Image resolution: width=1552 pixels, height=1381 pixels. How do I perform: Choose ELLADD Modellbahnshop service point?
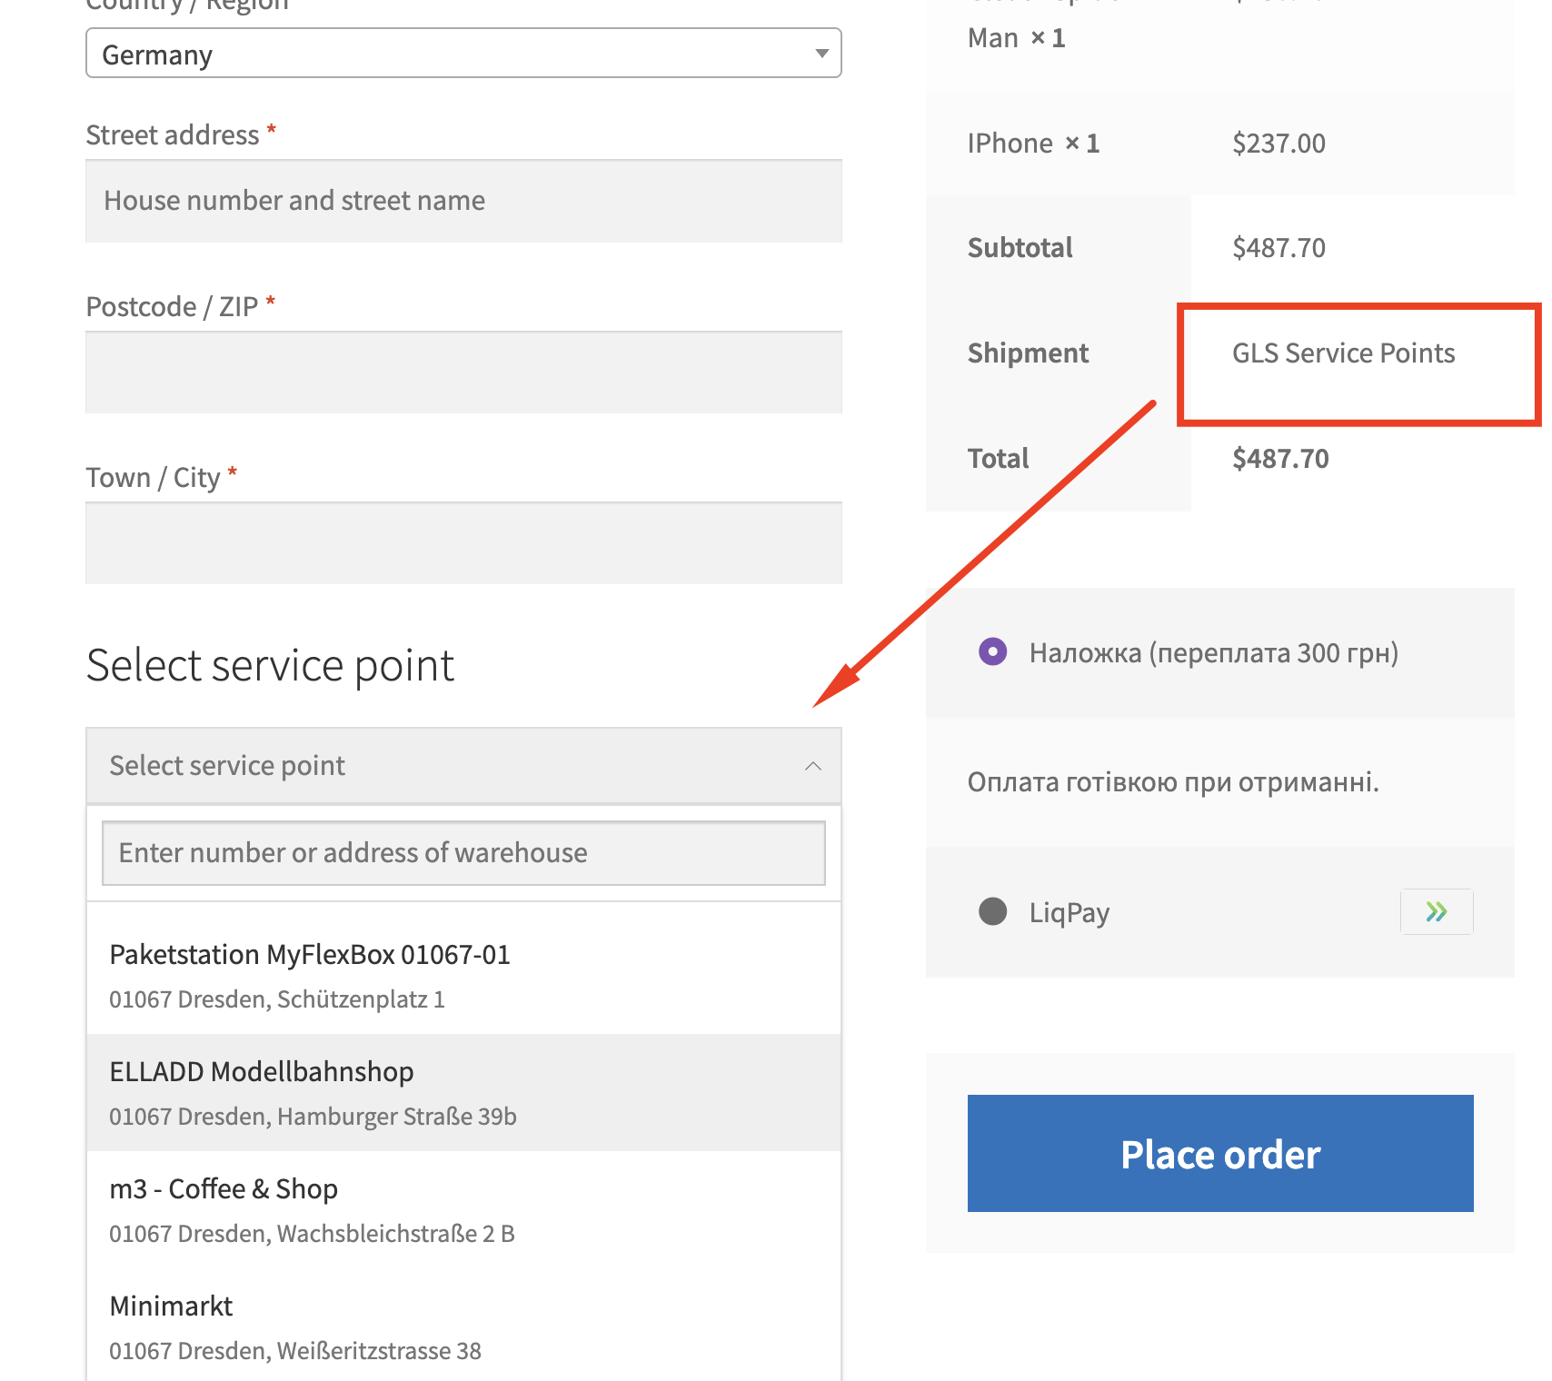(463, 1093)
